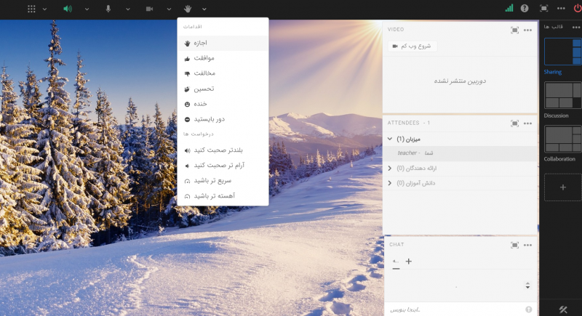Open the apps grid menu icon
This screenshot has width=582, height=316.
click(x=31, y=9)
